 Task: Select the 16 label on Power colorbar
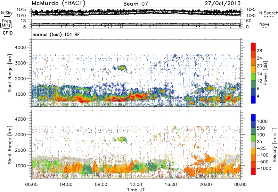(x=259, y=73)
